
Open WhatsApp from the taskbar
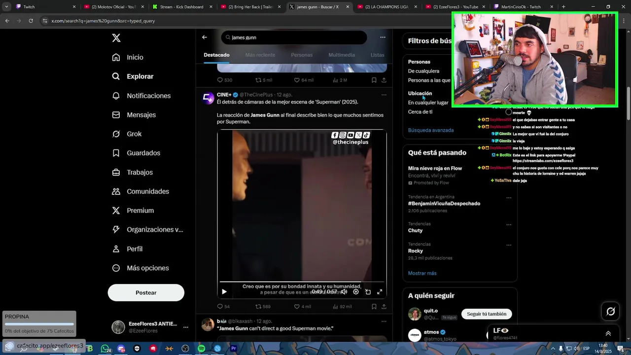tap(105, 349)
